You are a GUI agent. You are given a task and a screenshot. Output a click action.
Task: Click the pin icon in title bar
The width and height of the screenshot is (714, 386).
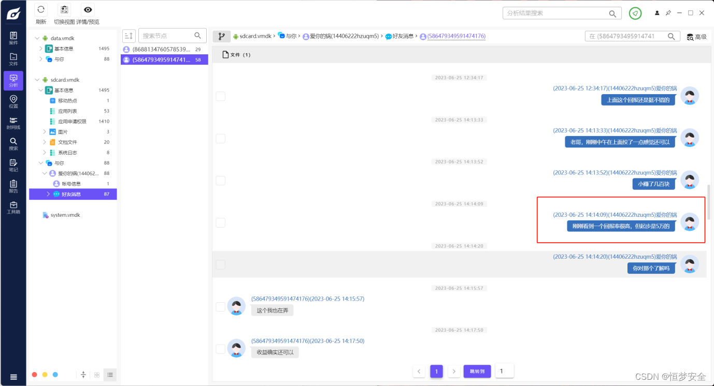(668, 13)
